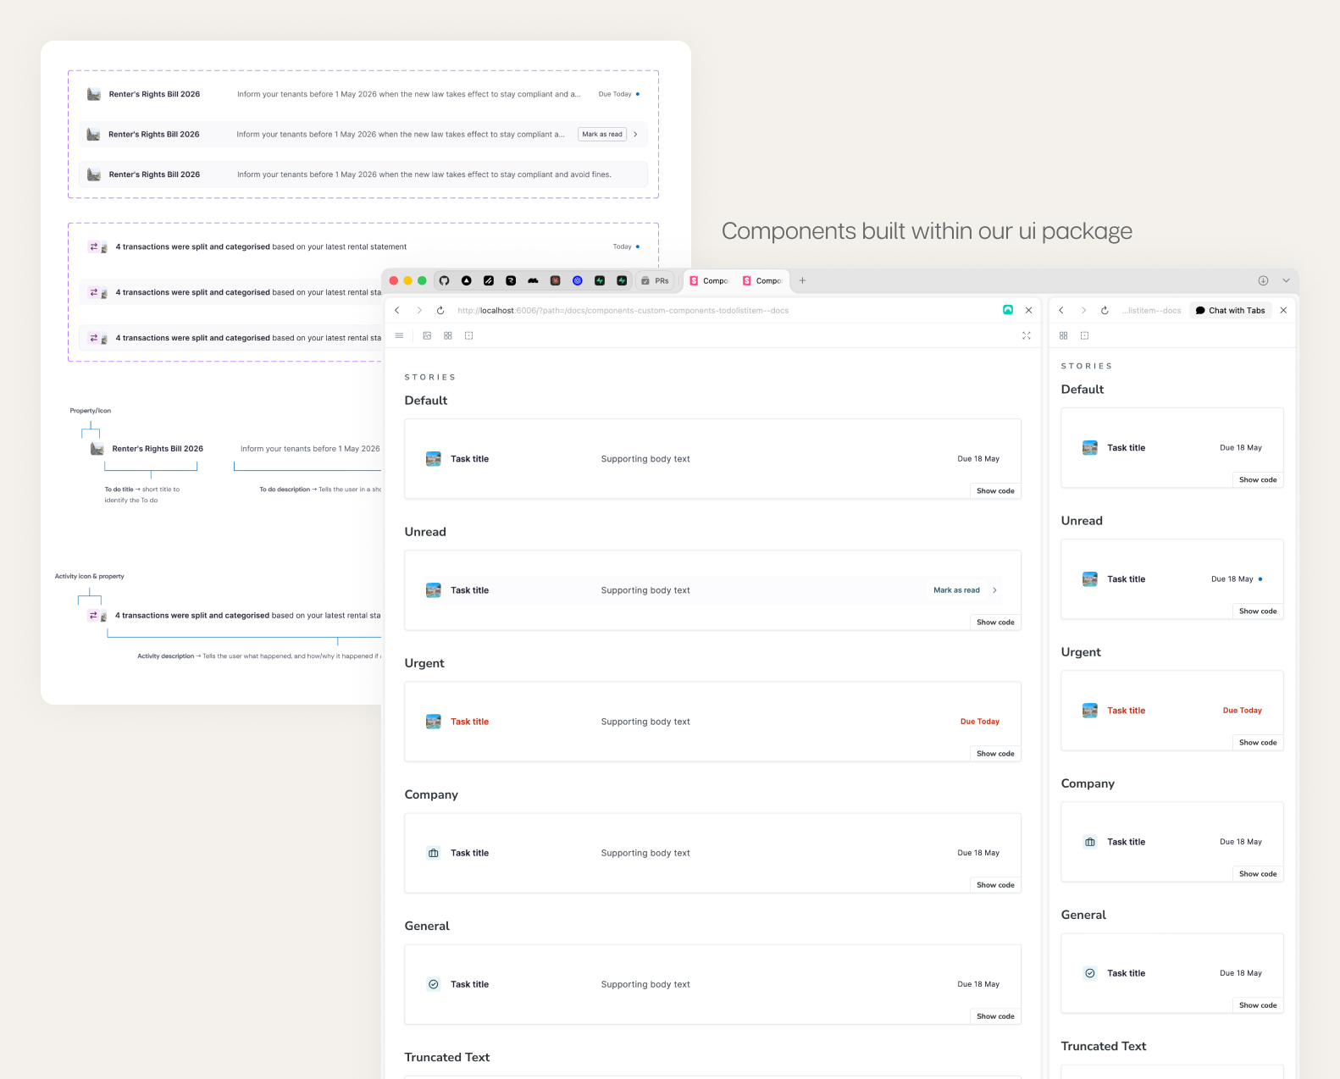The image size is (1340, 1079).
Task: Click the briefcase icon in left Company story
Action: click(434, 853)
